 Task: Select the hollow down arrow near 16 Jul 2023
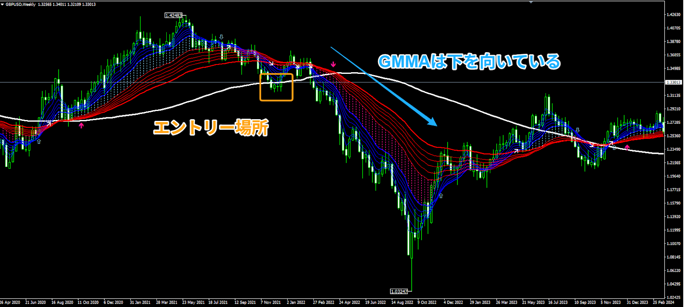(x=578, y=130)
